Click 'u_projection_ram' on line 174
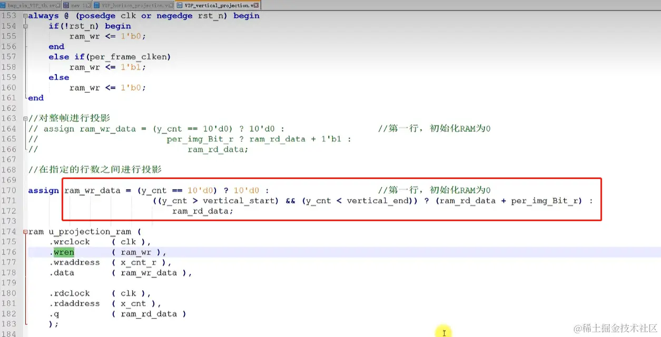This screenshot has width=661, height=337. [90, 232]
